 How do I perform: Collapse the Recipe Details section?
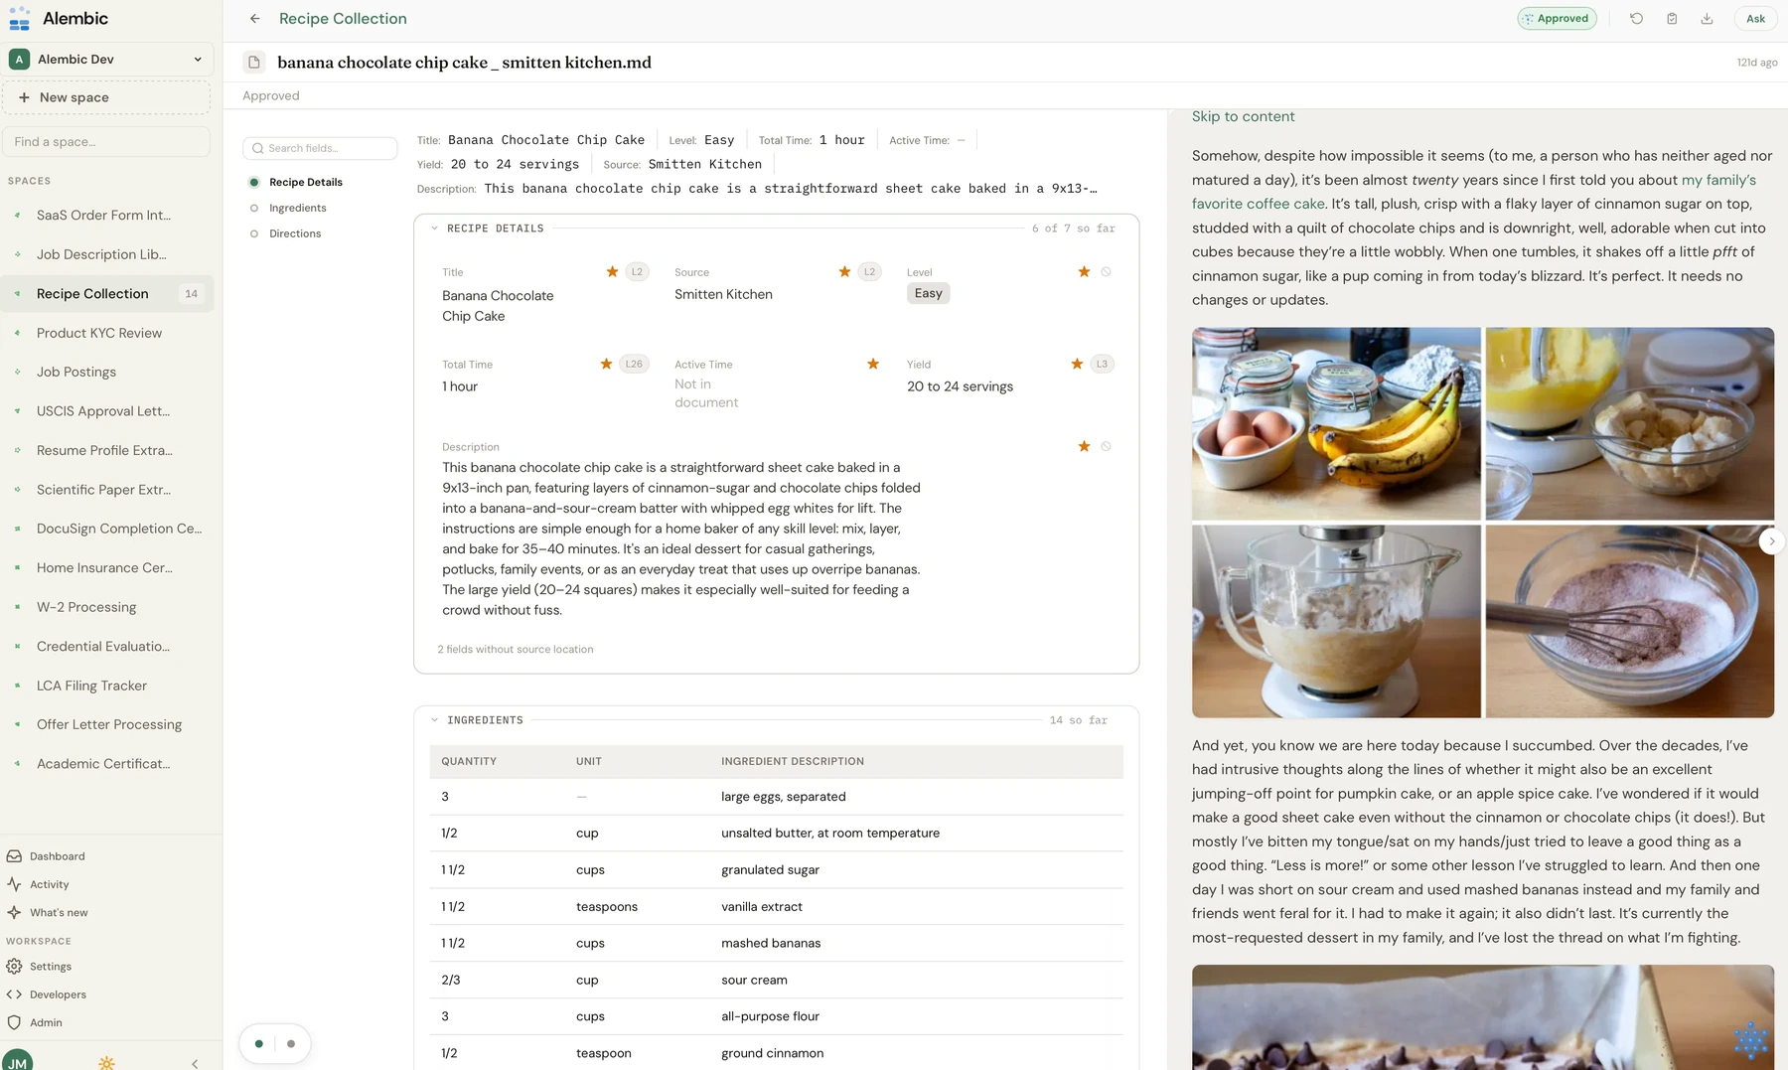point(435,229)
